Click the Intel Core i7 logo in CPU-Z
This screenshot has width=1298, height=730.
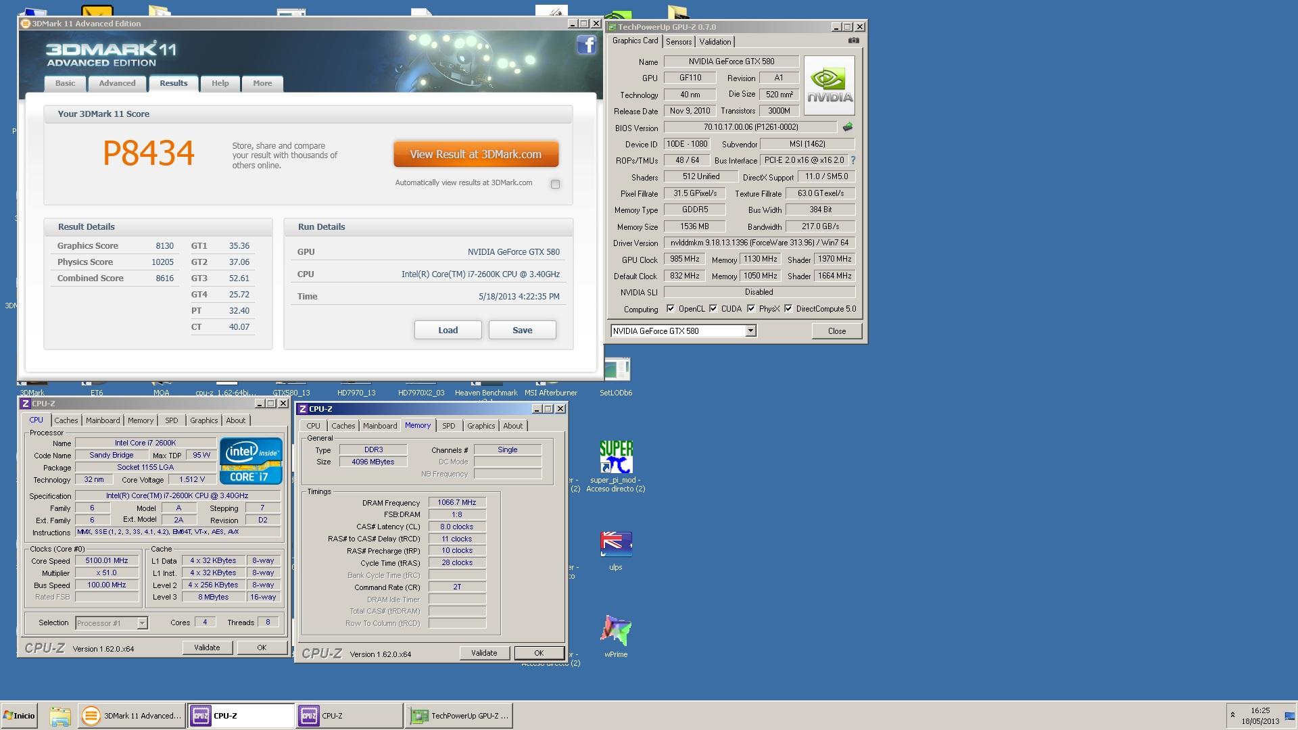click(250, 461)
